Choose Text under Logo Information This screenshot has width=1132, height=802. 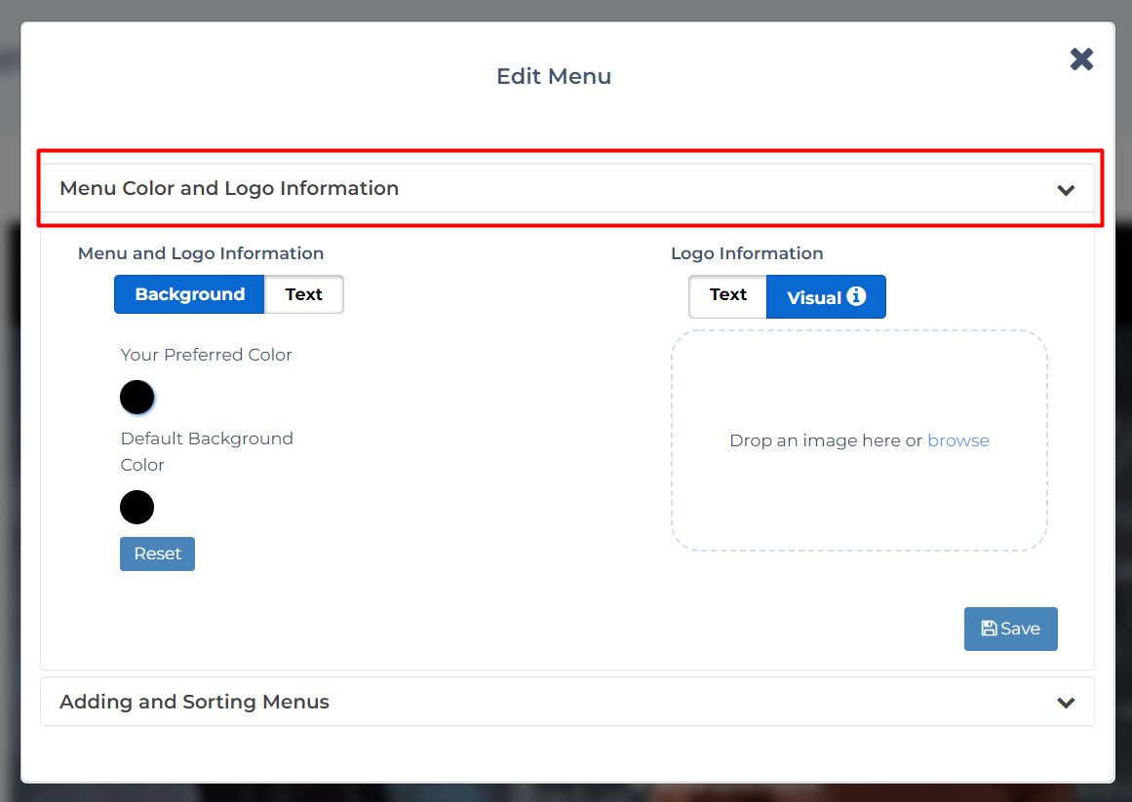point(727,295)
